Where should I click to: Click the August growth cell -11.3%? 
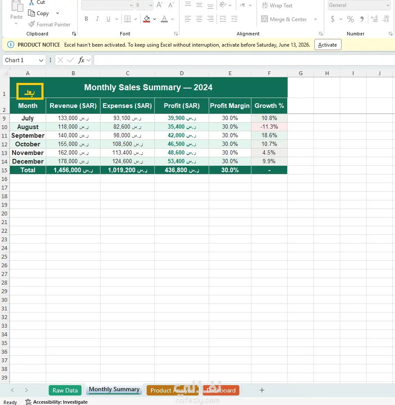[x=269, y=127]
